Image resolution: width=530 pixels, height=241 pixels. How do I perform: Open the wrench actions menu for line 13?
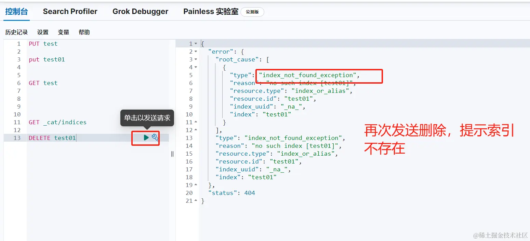tap(155, 138)
